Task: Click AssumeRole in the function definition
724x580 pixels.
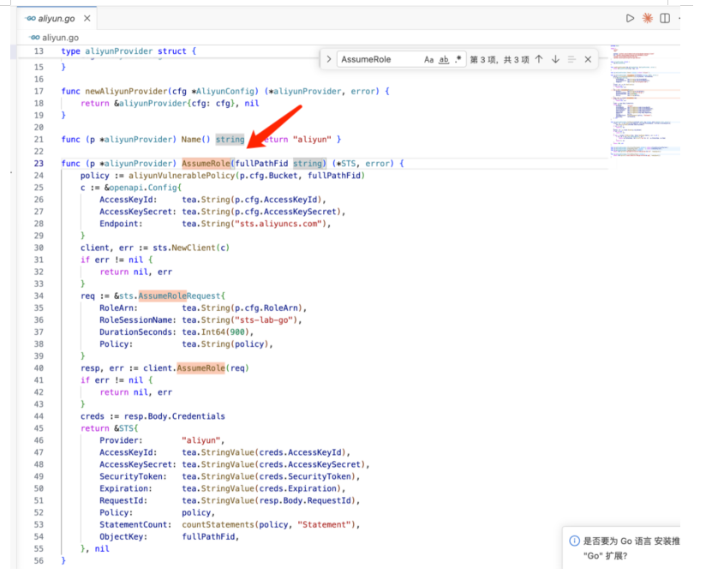Action: [206, 164]
